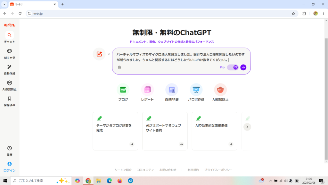Click inside the chat prompt text field
Screen dimensions: 328x185
181,57
